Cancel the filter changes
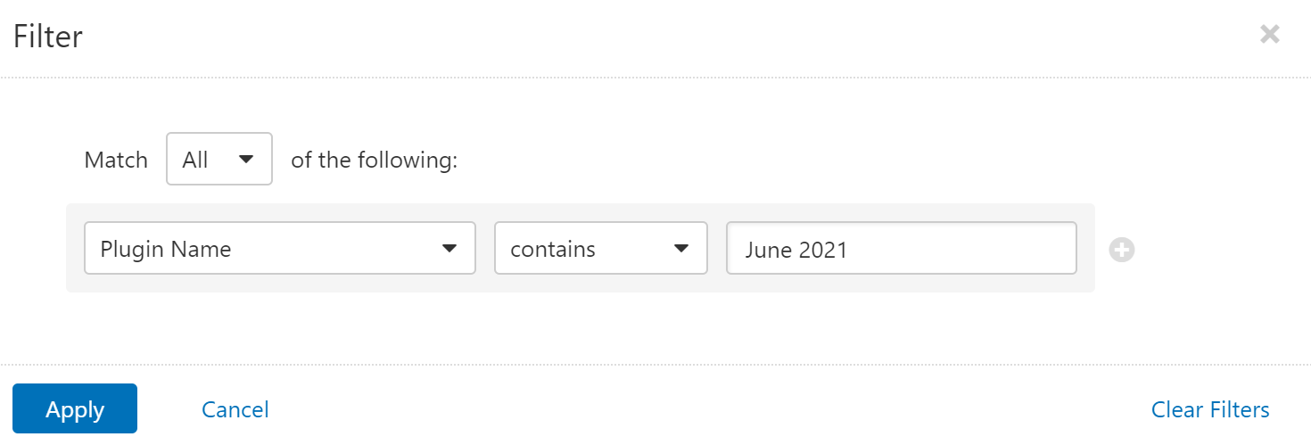 235,409
